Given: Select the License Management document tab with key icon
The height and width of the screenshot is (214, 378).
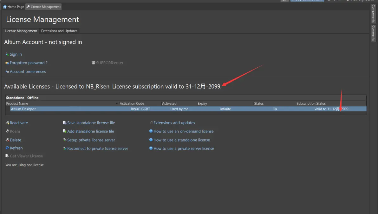Looking at the screenshot, I should (44, 7).
